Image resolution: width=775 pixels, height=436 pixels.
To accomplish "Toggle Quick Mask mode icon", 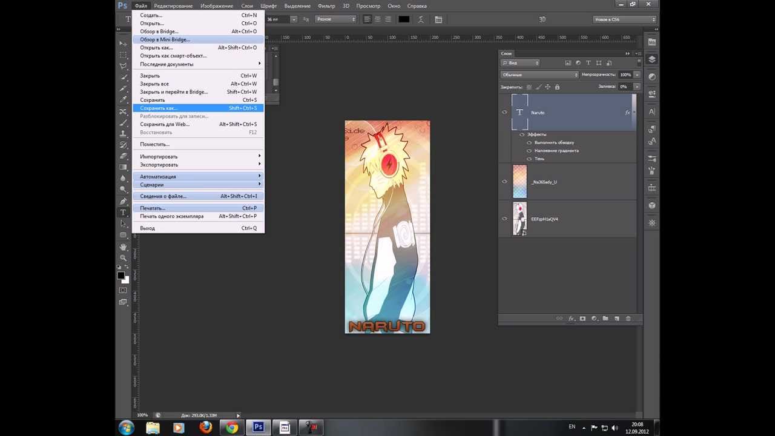I will (124, 290).
